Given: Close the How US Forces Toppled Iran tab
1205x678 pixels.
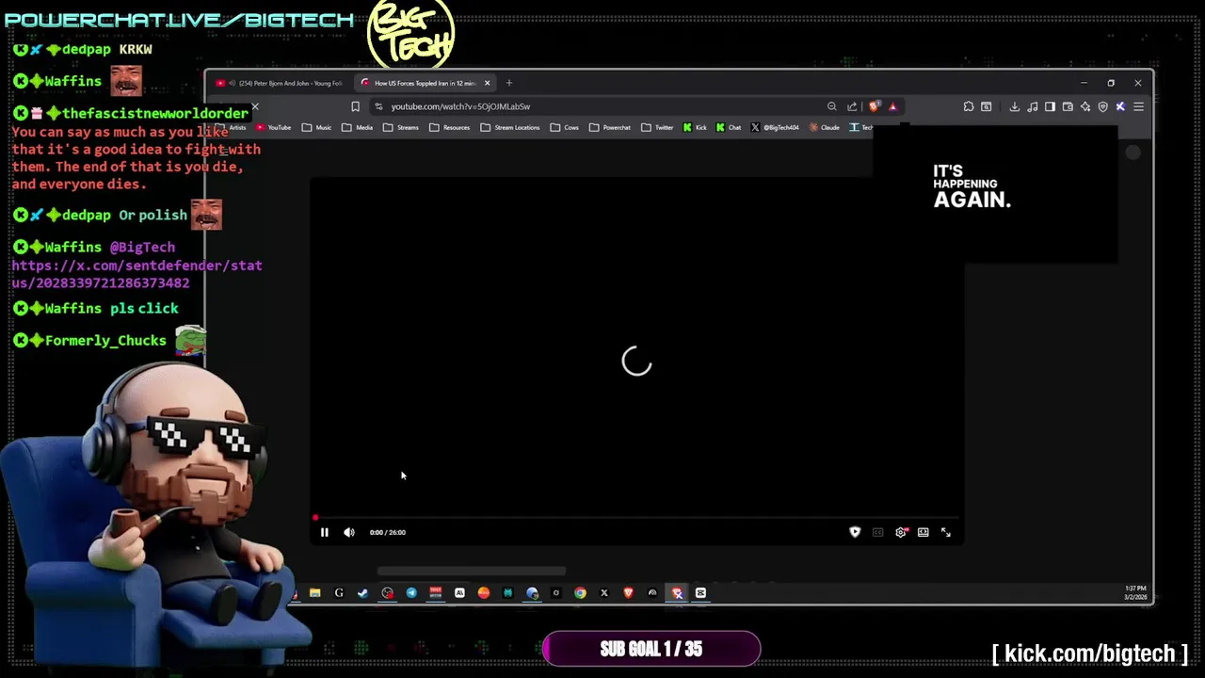Looking at the screenshot, I should click(487, 83).
